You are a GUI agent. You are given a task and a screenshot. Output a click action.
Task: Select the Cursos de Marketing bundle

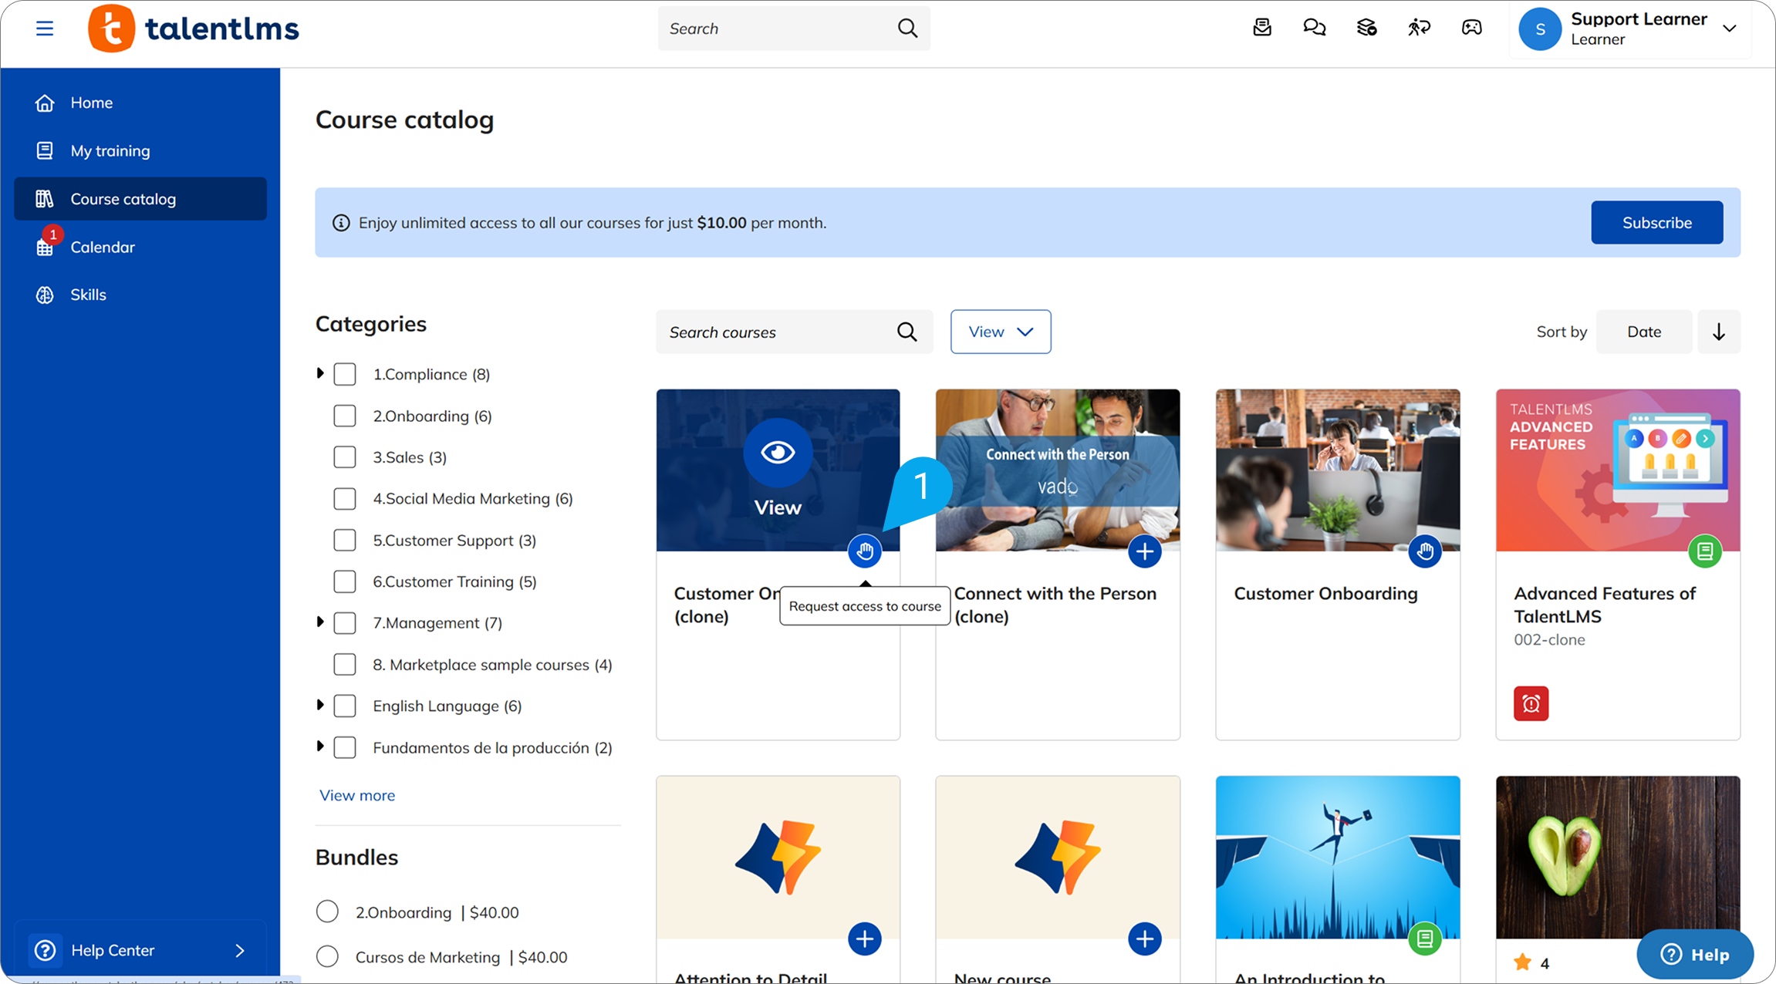pos(327,956)
